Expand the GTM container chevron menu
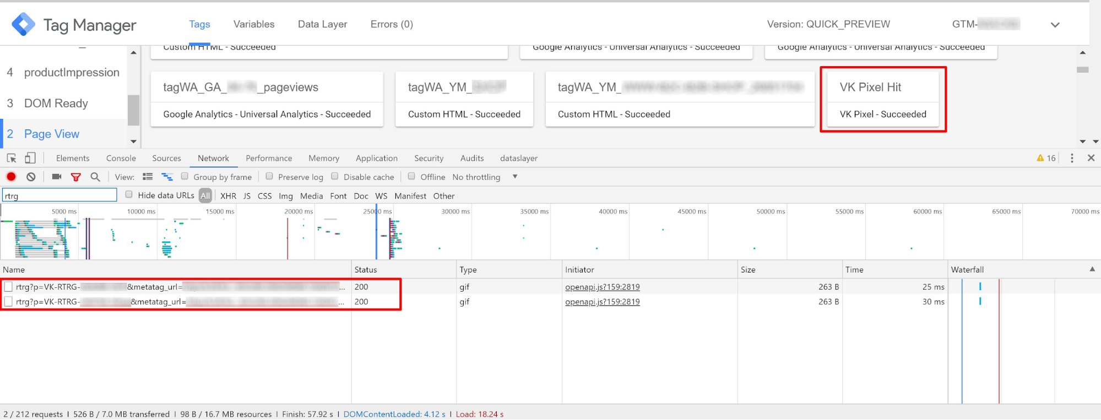Viewport: 1101px width, 420px height. (1055, 25)
